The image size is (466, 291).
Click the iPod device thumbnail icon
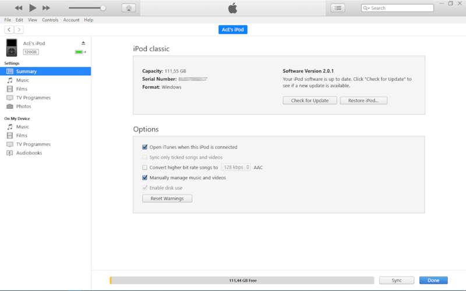point(12,48)
